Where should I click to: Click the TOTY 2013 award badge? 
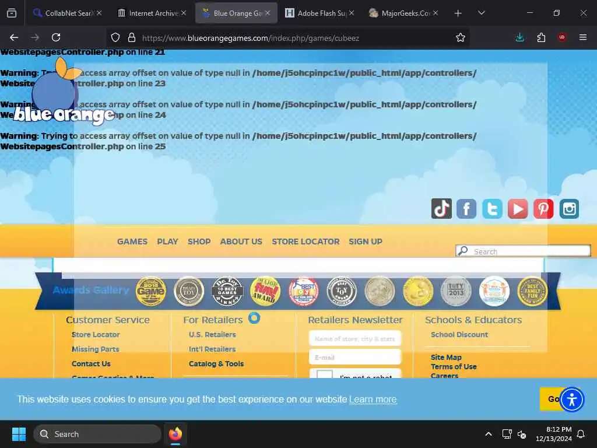456,291
